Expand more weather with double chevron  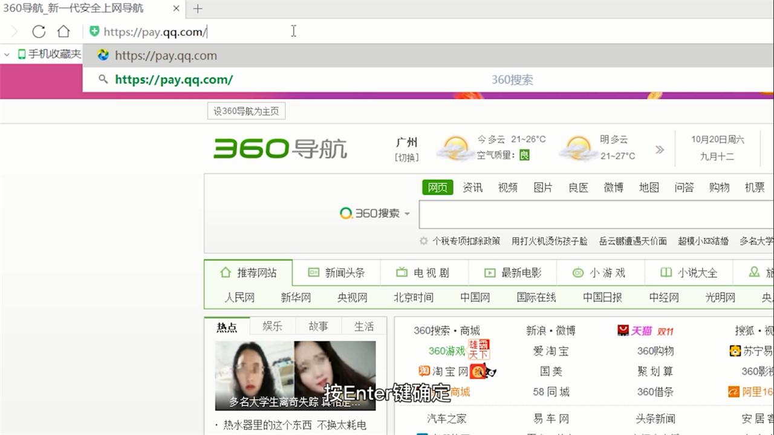pyautogui.click(x=660, y=149)
